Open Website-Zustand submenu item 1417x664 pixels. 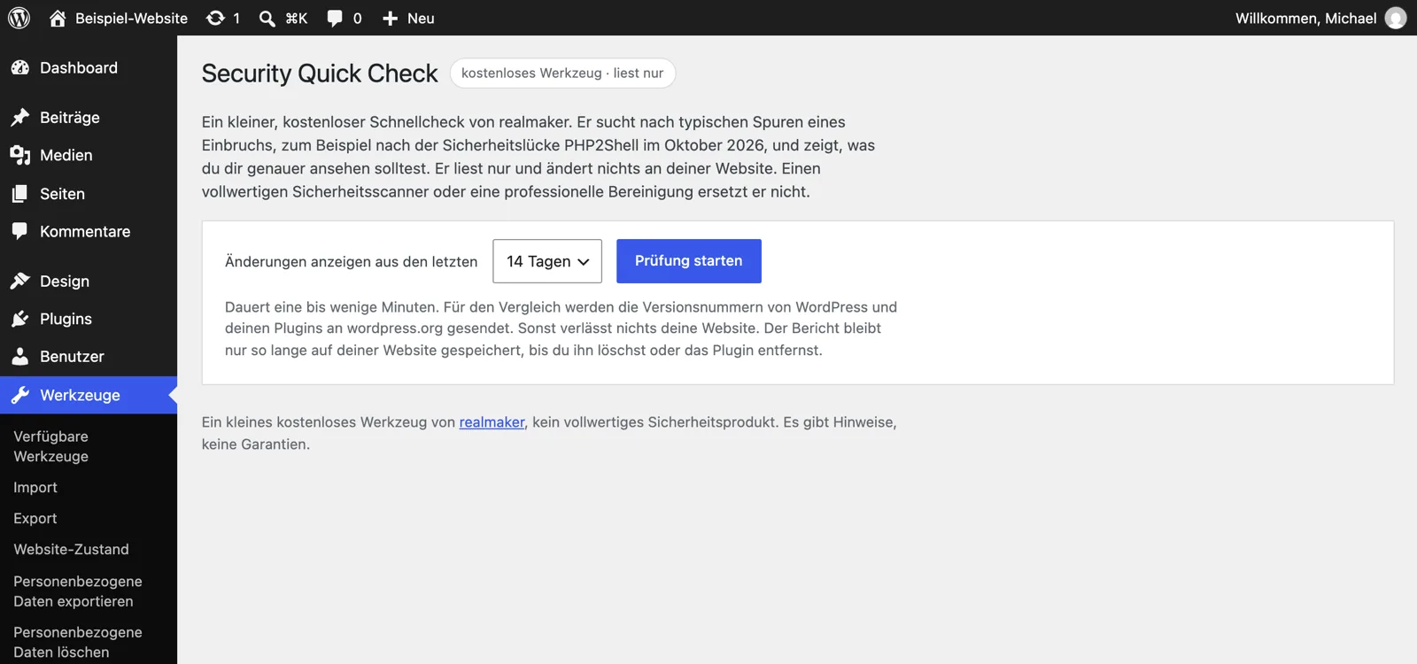point(72,550)
